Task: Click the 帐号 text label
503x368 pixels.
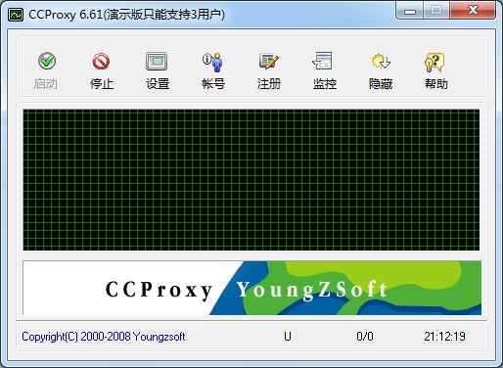Action: (x=213, y=84)
